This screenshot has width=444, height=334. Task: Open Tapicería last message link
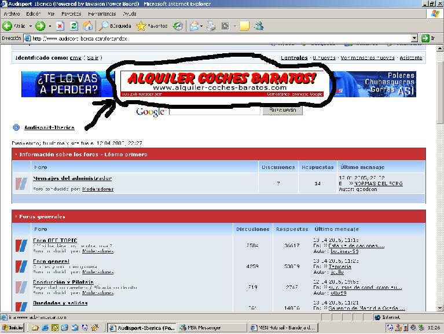click(x=340, y=266)
